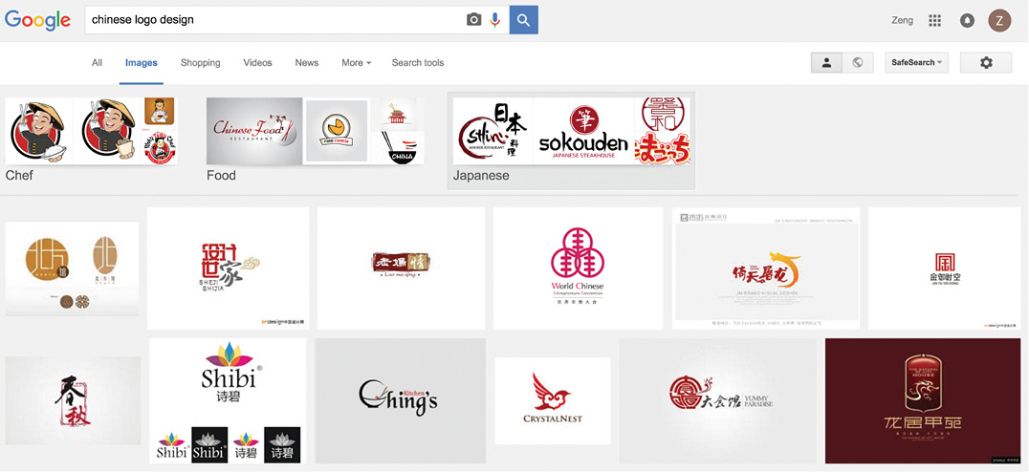Select private results person toggle
The height and width of the screenshot is (472, 1029).
(827, 62)
